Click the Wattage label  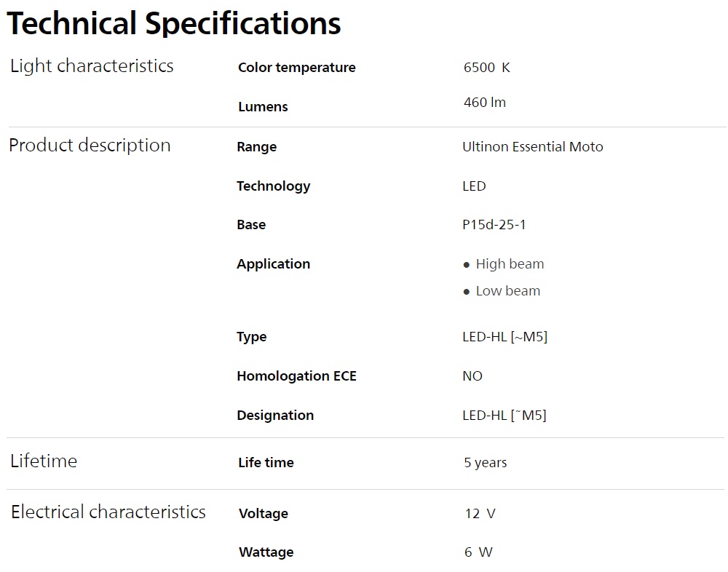266,552
